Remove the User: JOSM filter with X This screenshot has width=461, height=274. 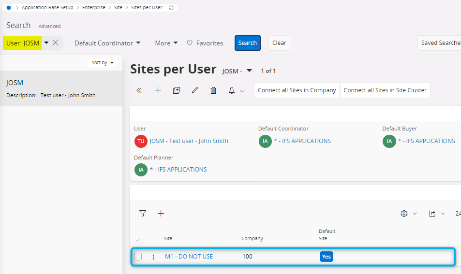(x=55, y=43)
